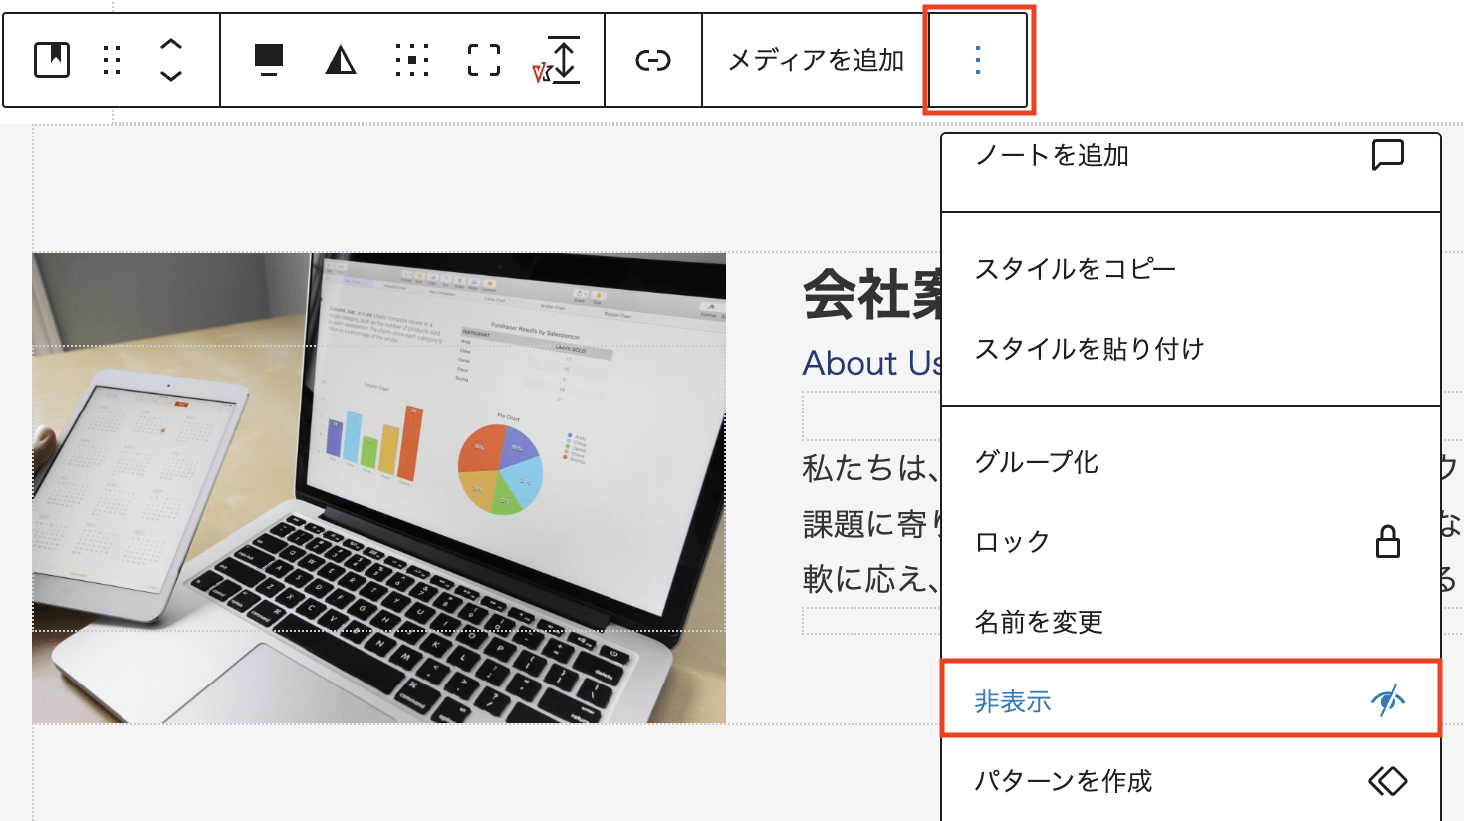The image size is (1464, 821).
Task: Select グループ化 menu entry
Action: [1036, 462]
